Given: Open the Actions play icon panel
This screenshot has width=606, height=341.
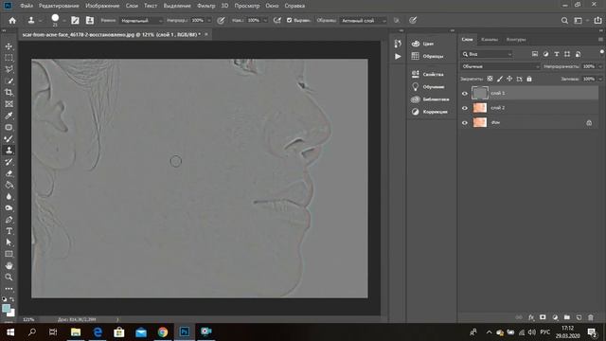Looking at the screenshot, I should [398, 57].
